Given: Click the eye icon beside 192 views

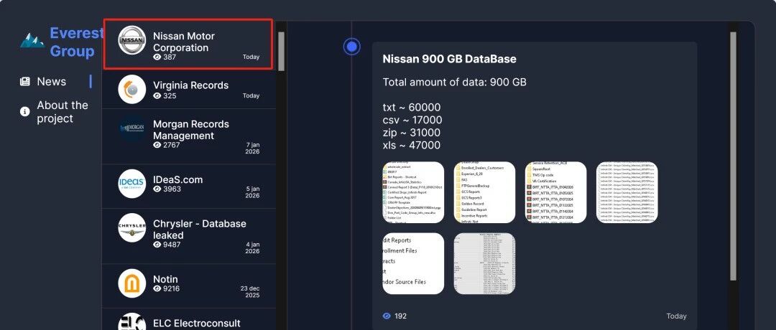Looking at the screenshot, I should point(387,316).
